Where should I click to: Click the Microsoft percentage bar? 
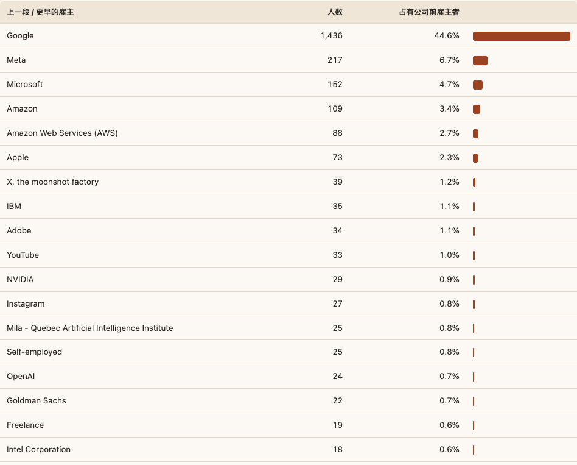pos(478,85)
